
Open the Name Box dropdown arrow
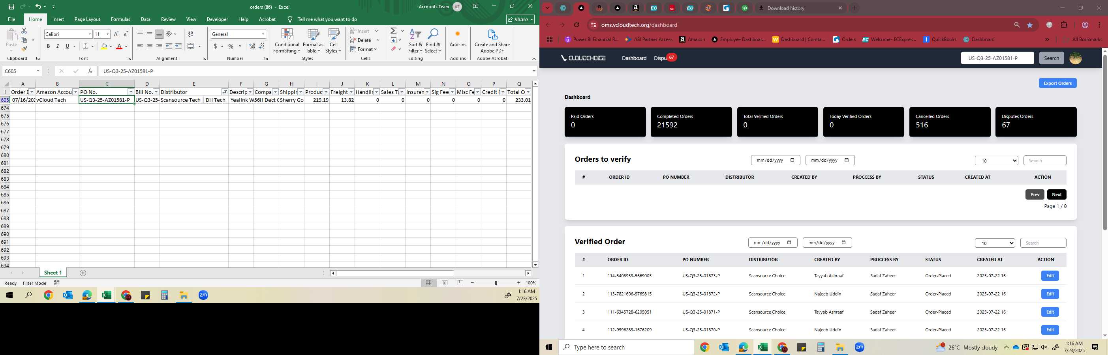[38, 71]
